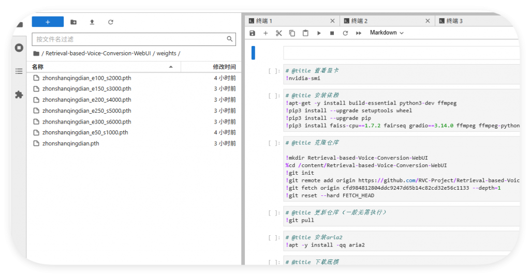Open the table of contents sidebar
530x275 pixels.
point(19,71)
